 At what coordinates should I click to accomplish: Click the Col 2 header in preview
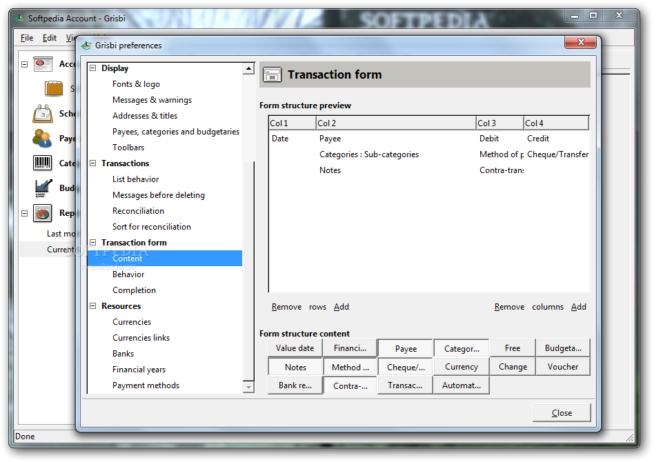396,123
